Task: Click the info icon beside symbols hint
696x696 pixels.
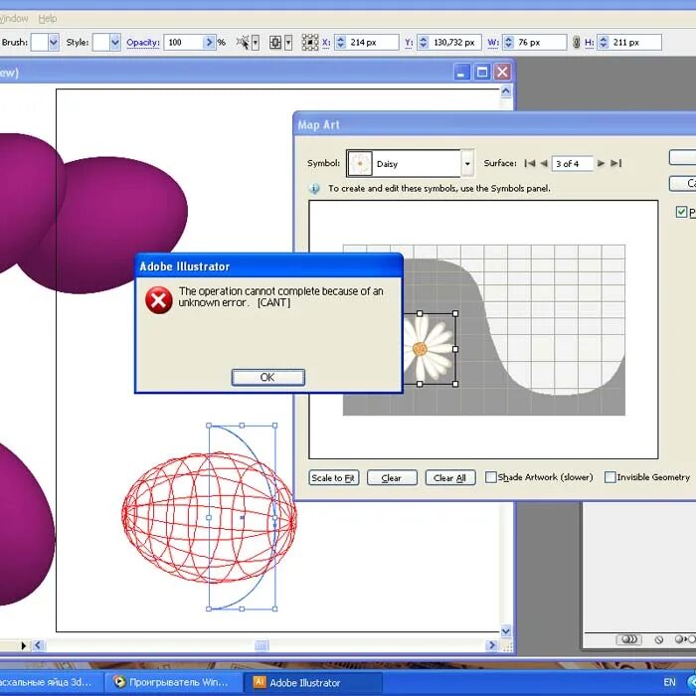Action: (314, 189)
